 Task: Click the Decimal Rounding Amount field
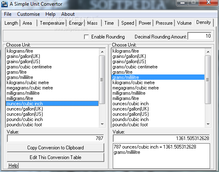click(x=200, y=36)
